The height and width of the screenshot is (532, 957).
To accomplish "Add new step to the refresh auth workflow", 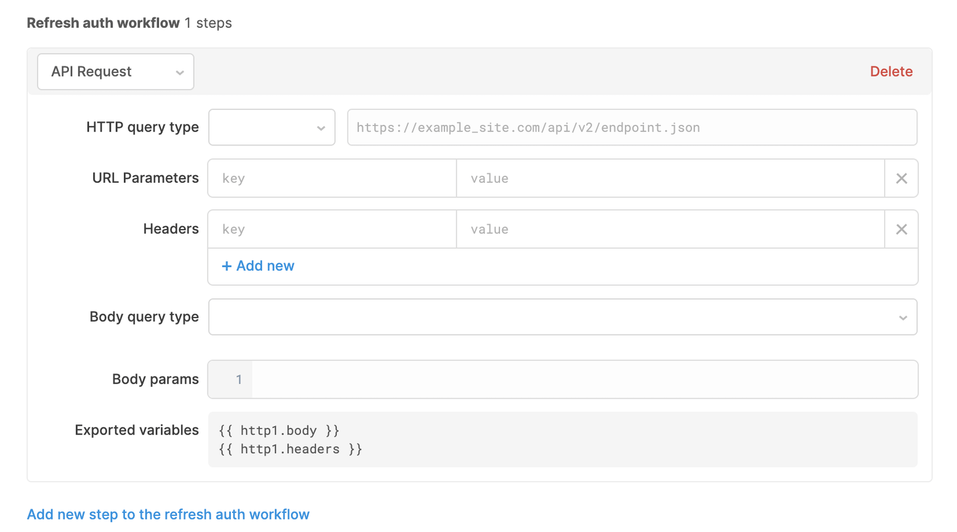I will 168,515.
